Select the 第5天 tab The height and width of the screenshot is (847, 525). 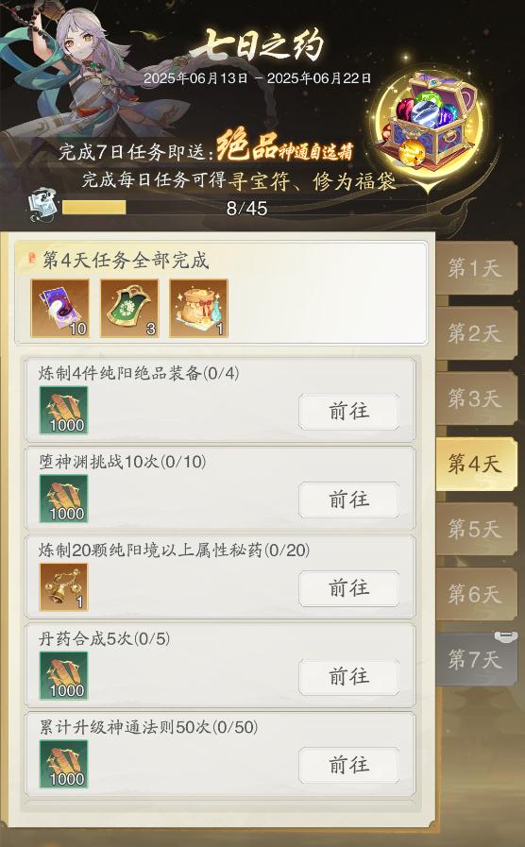coord(477,529)
